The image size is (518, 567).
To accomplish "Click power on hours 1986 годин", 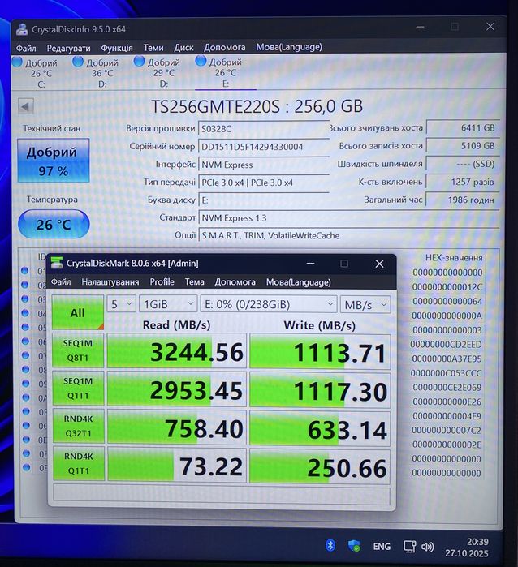I will (x=463, y=200).
